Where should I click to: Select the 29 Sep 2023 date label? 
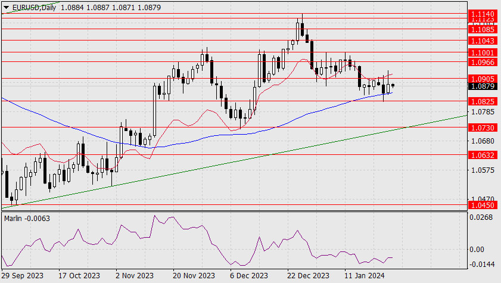[23, 275]
